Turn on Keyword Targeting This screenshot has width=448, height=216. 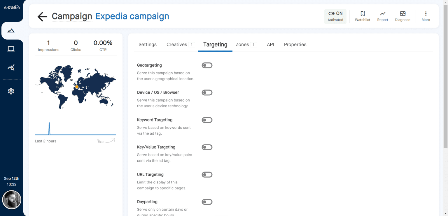coord(207,120)
